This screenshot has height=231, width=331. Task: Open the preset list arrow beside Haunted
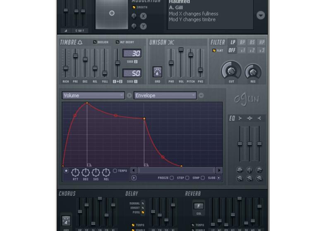pos(261,15)
